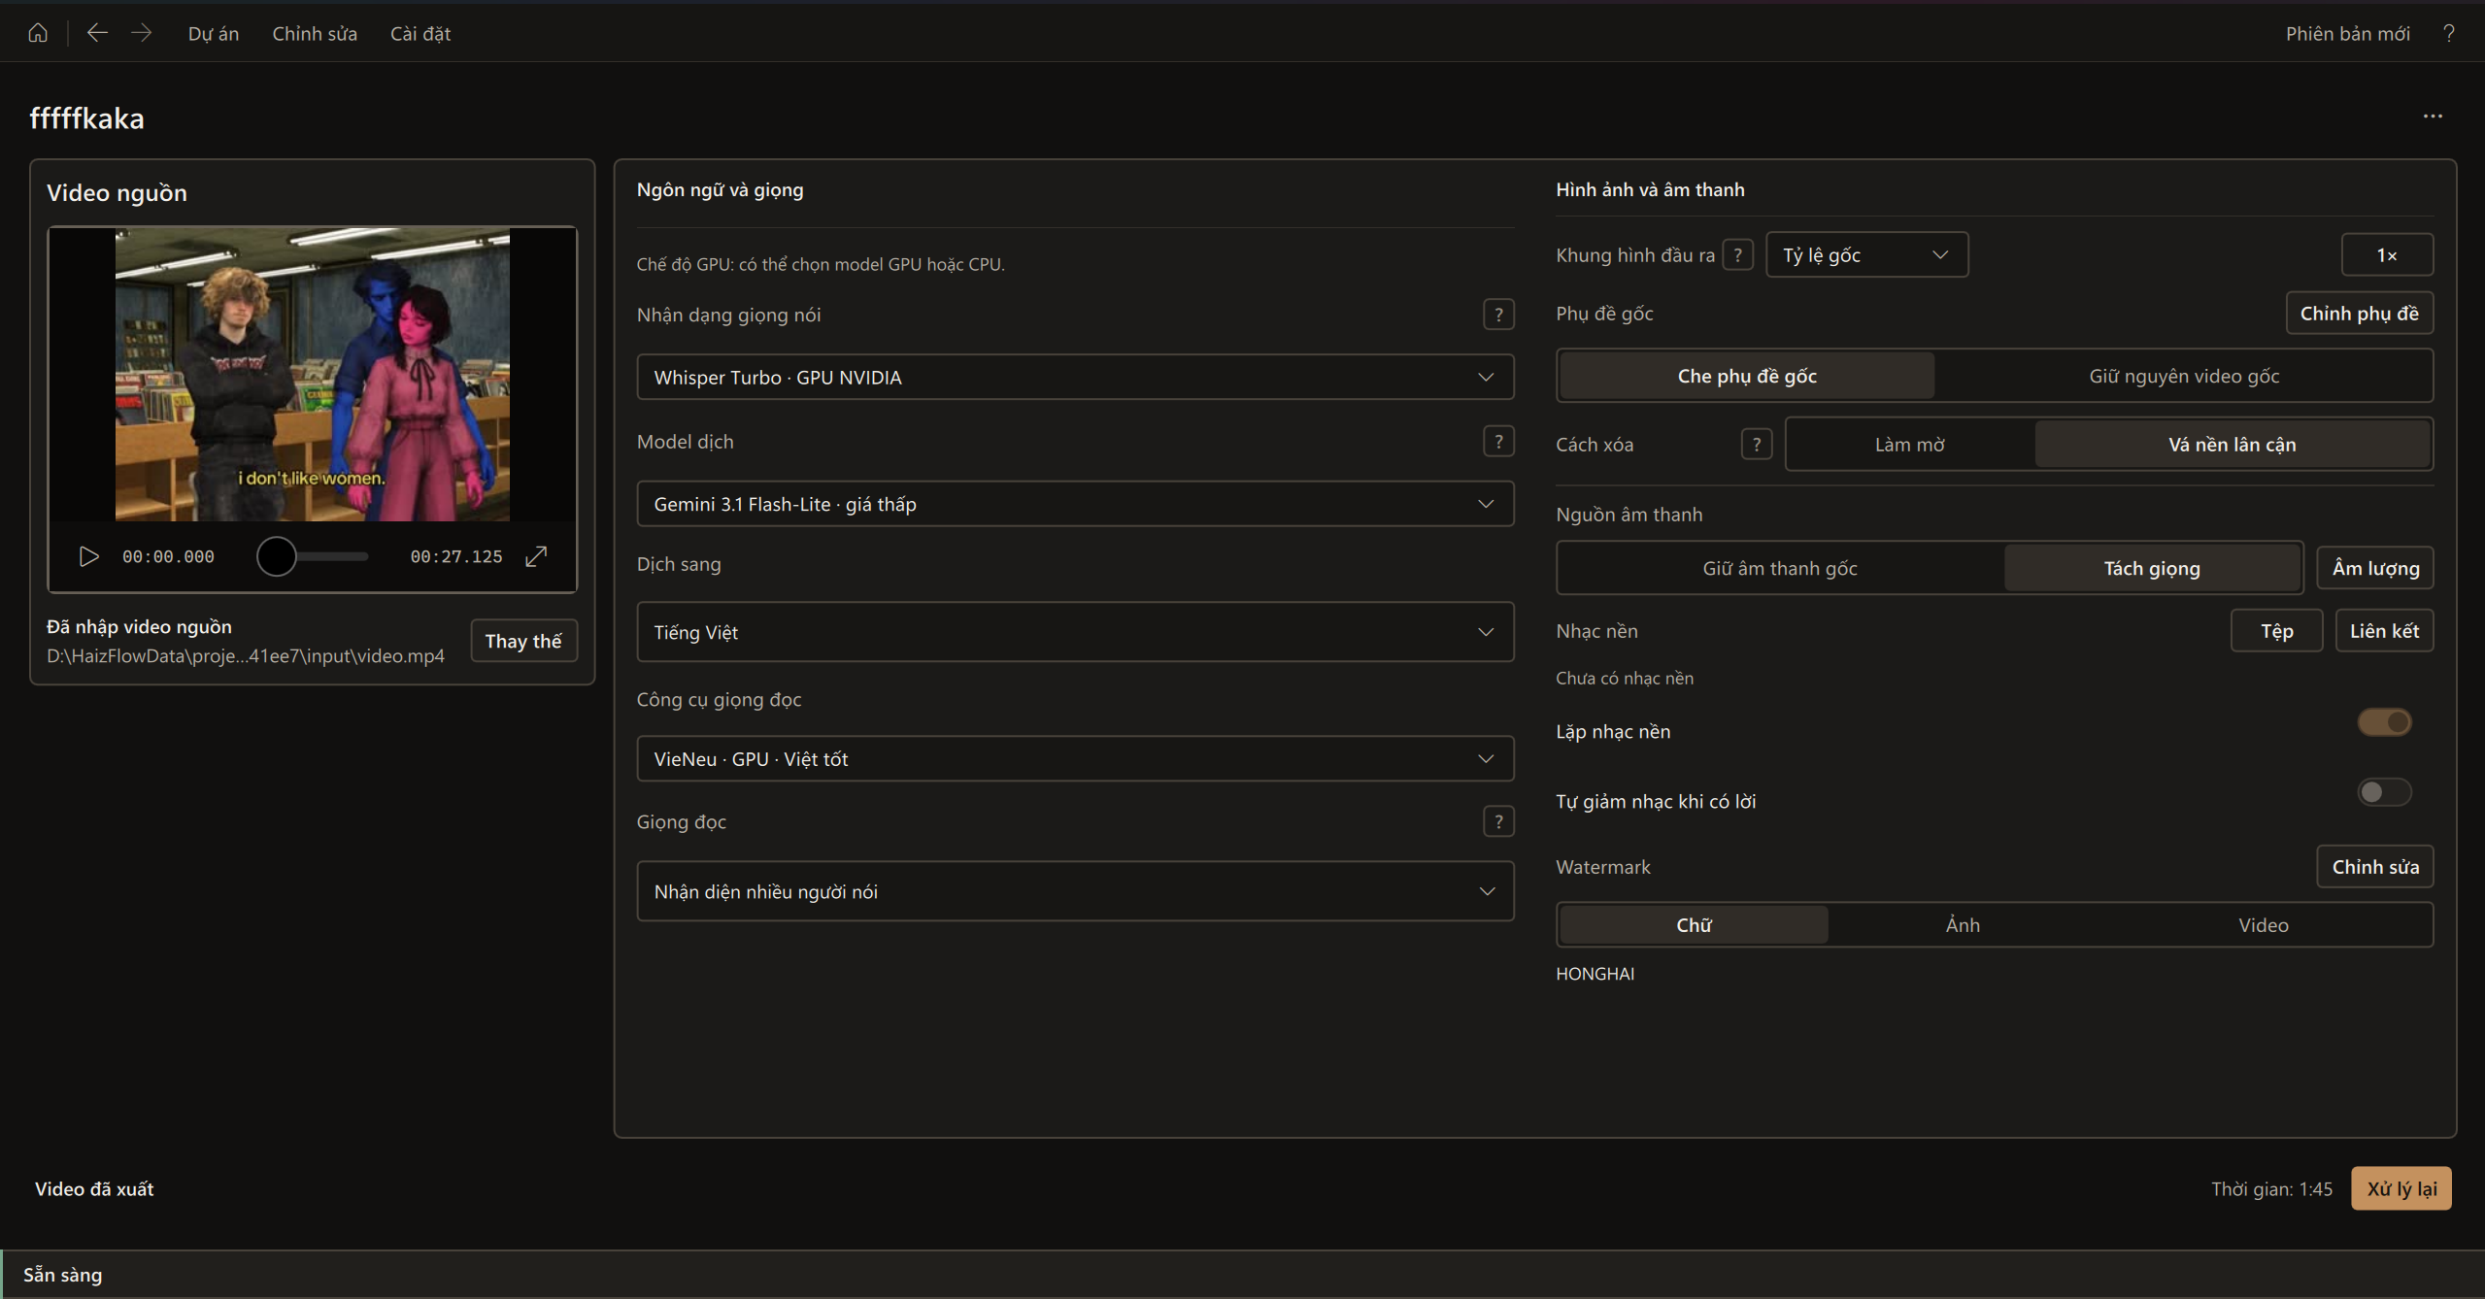Show help for Giọng đọc
The height and width of the screenshot is (1299, 2485).
point(1498,822)
